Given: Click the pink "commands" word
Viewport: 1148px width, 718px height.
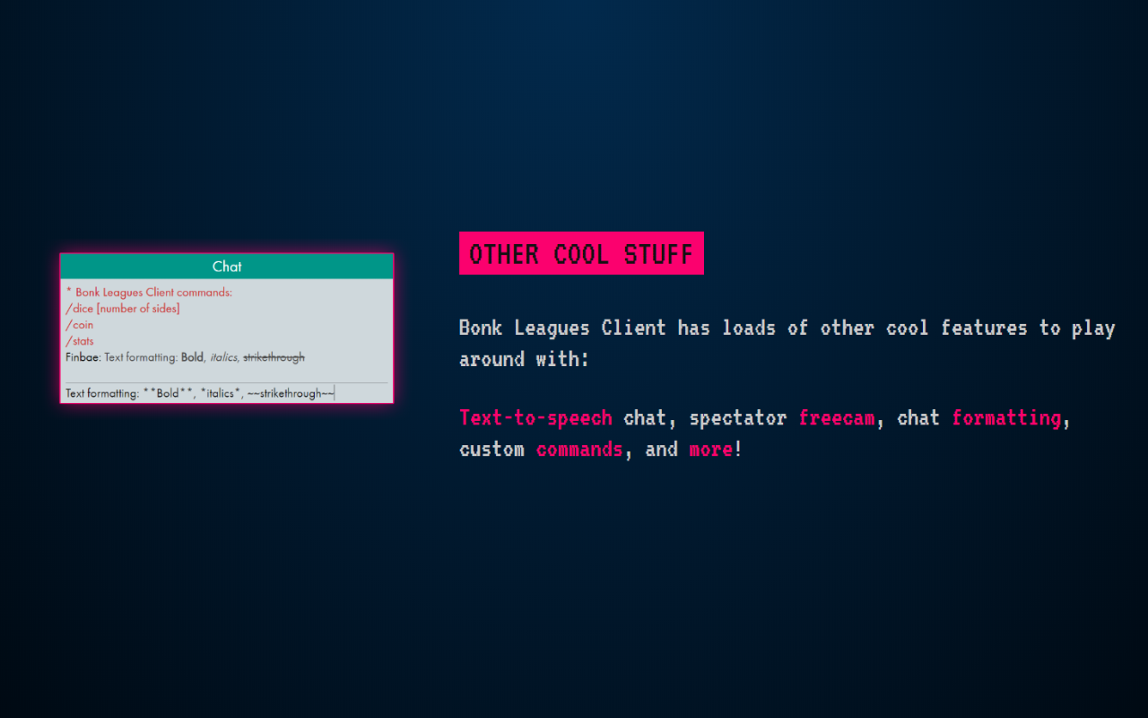Looking at the screenshot, I should click(579, 449).
